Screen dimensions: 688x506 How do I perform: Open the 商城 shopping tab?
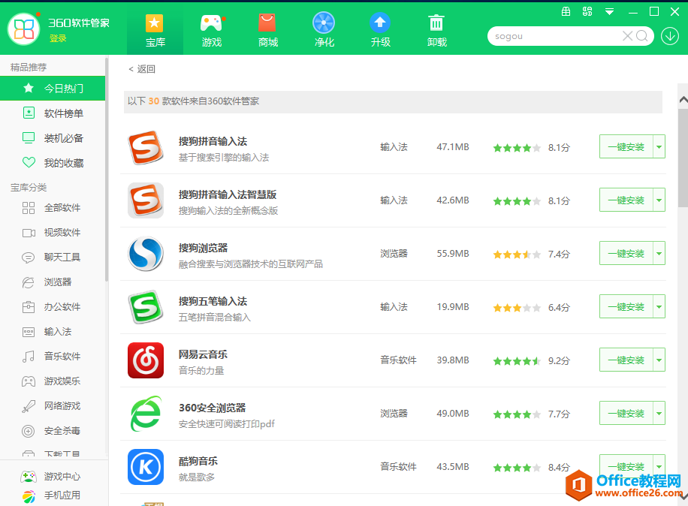pos(267,30)
